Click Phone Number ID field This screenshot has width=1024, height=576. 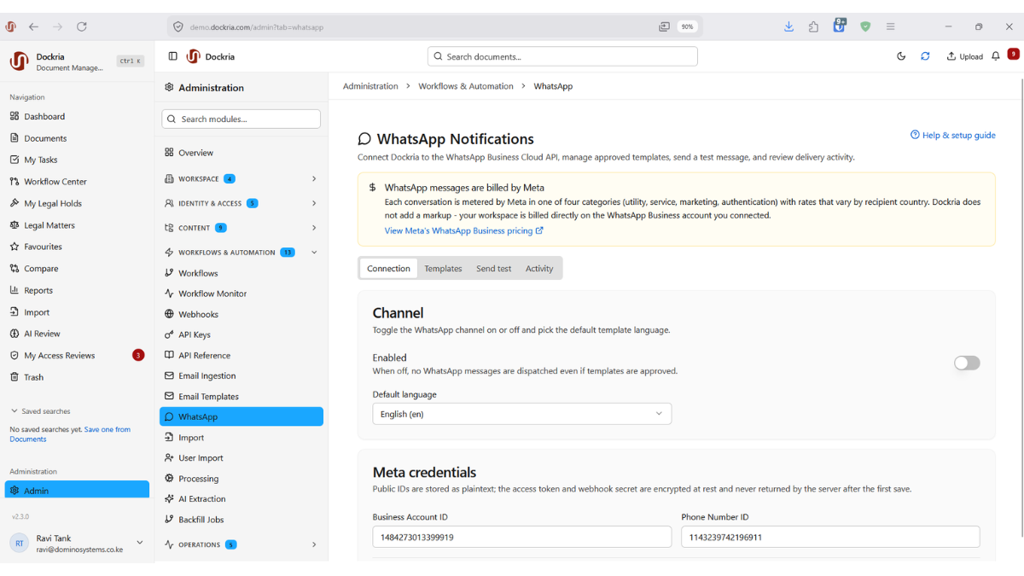[x=830, y=537]
